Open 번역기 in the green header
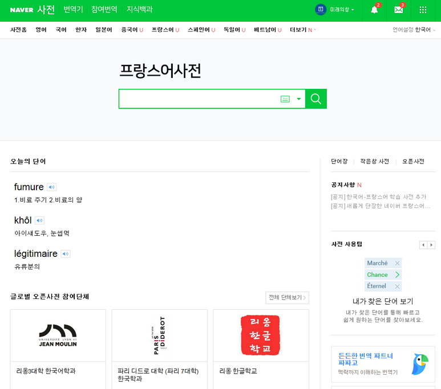 (x=73, y=10)
